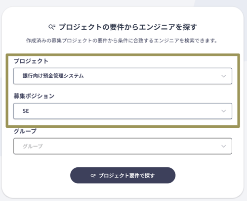This screenshot has width=247, height=201.
Task: Expand the empty グループ dropdown
Action: 123,146
